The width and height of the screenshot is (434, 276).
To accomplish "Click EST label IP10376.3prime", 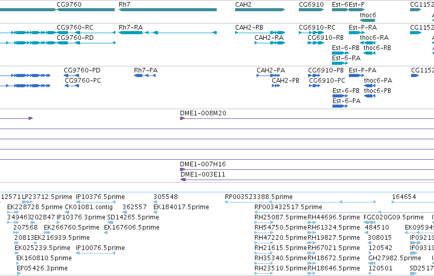I will click(x=81, y=217).
